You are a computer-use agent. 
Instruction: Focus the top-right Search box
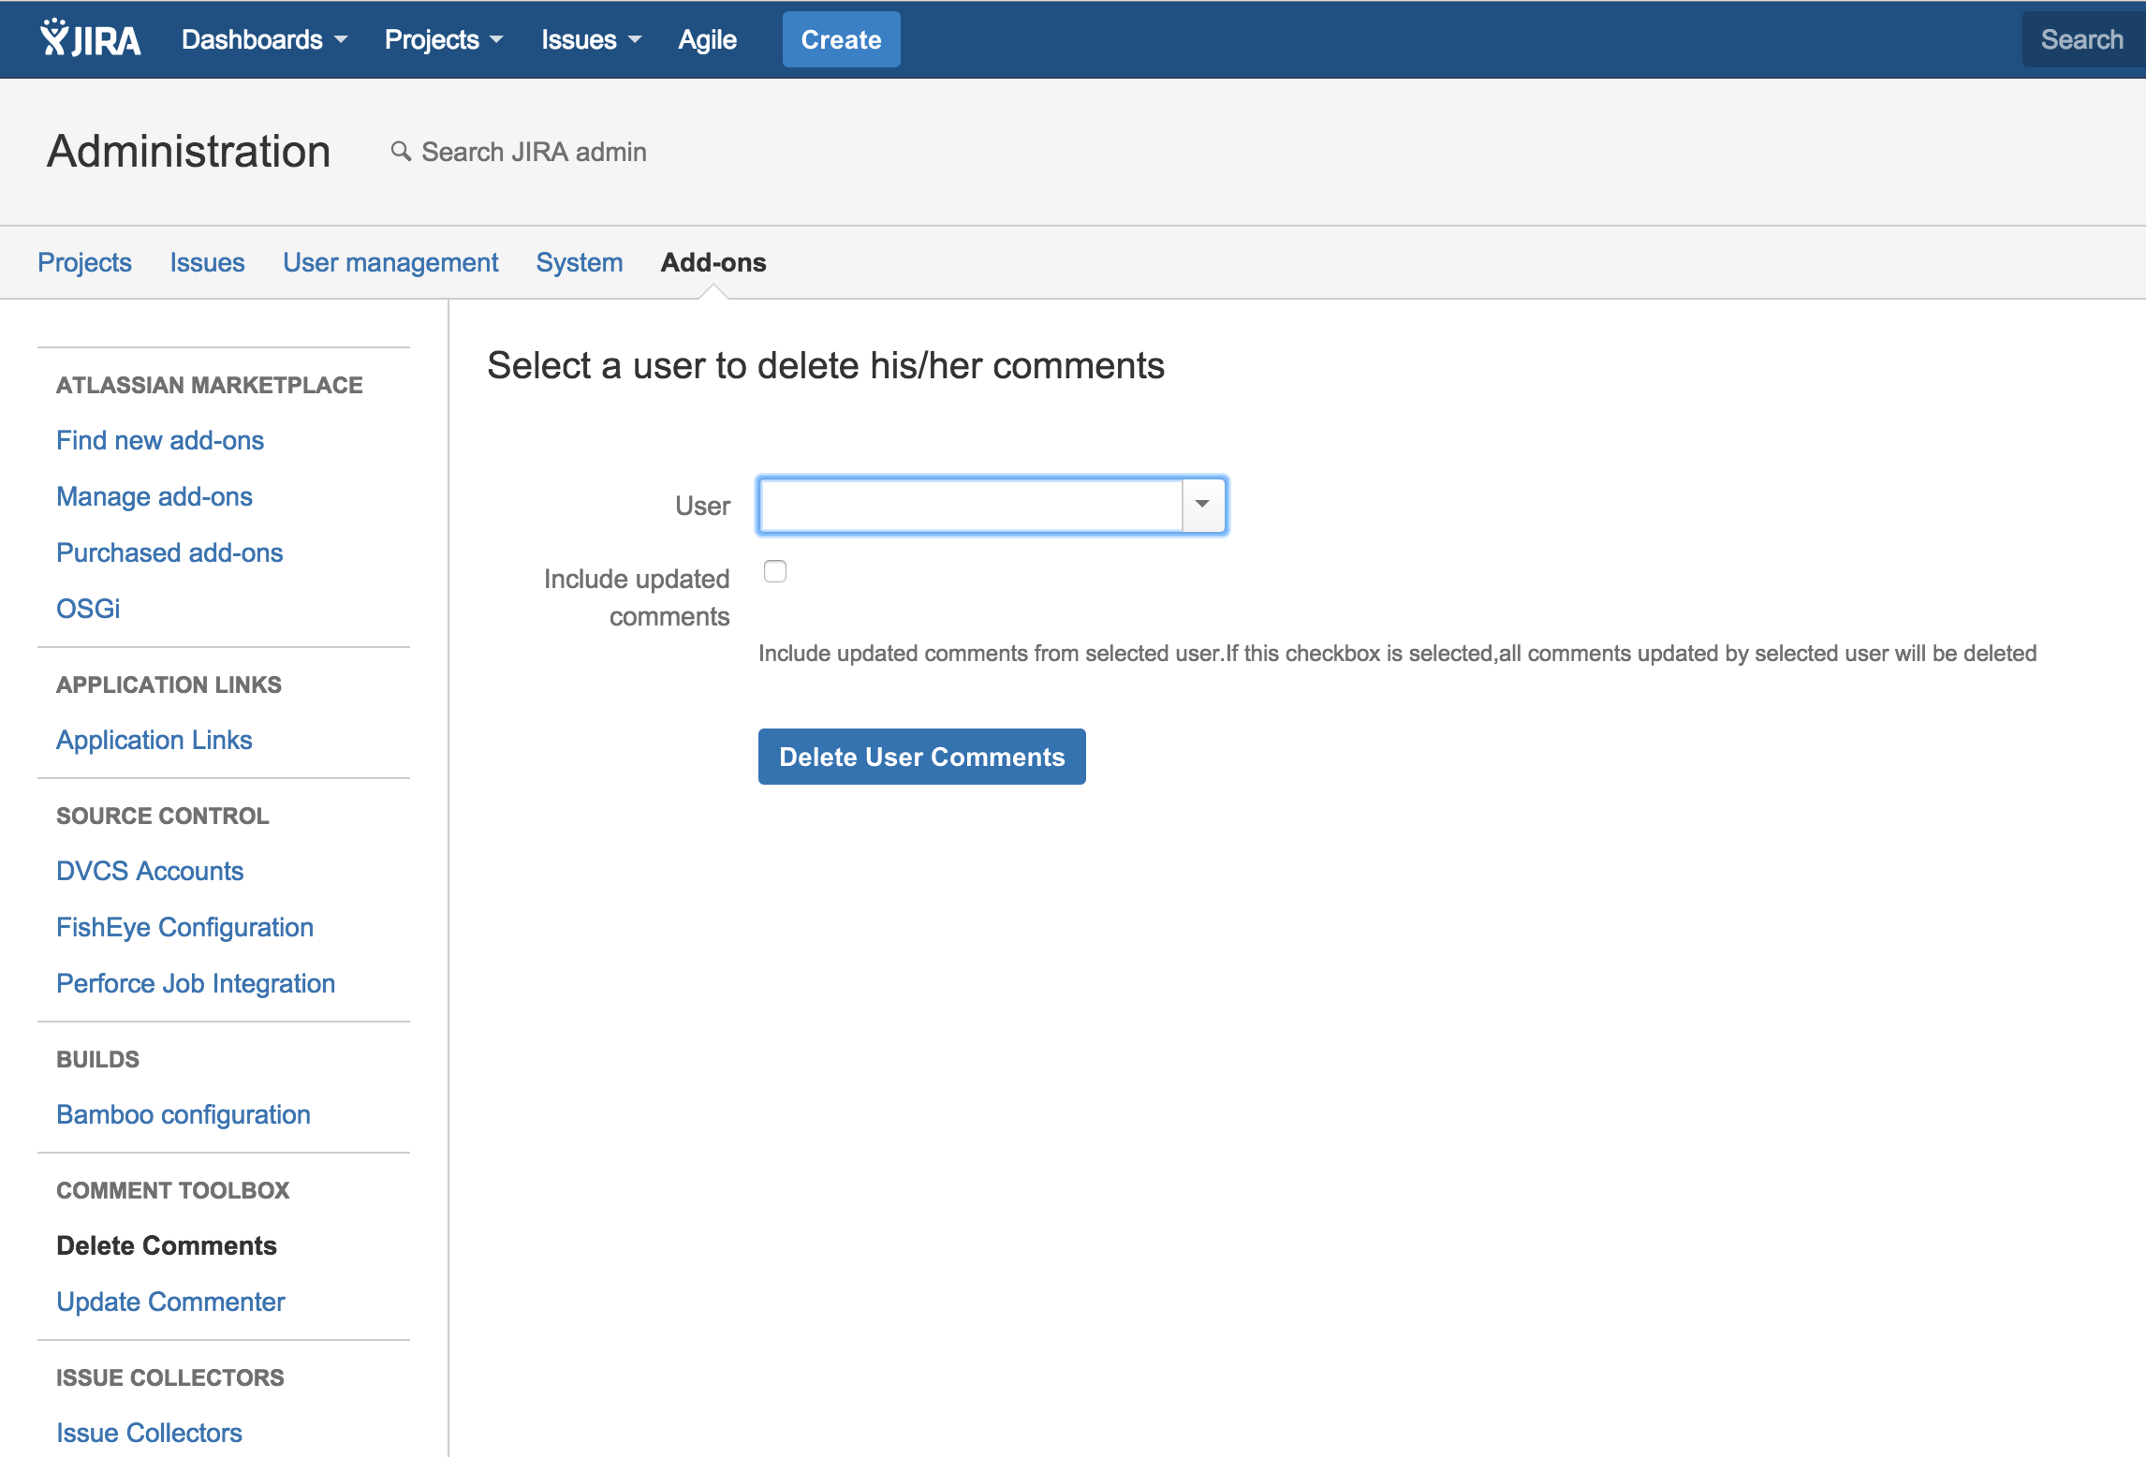pyautogui.click(x=2082, y=39)
